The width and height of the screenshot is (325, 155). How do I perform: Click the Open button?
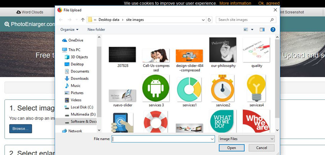pyautogui.click(x=231, y=148)
